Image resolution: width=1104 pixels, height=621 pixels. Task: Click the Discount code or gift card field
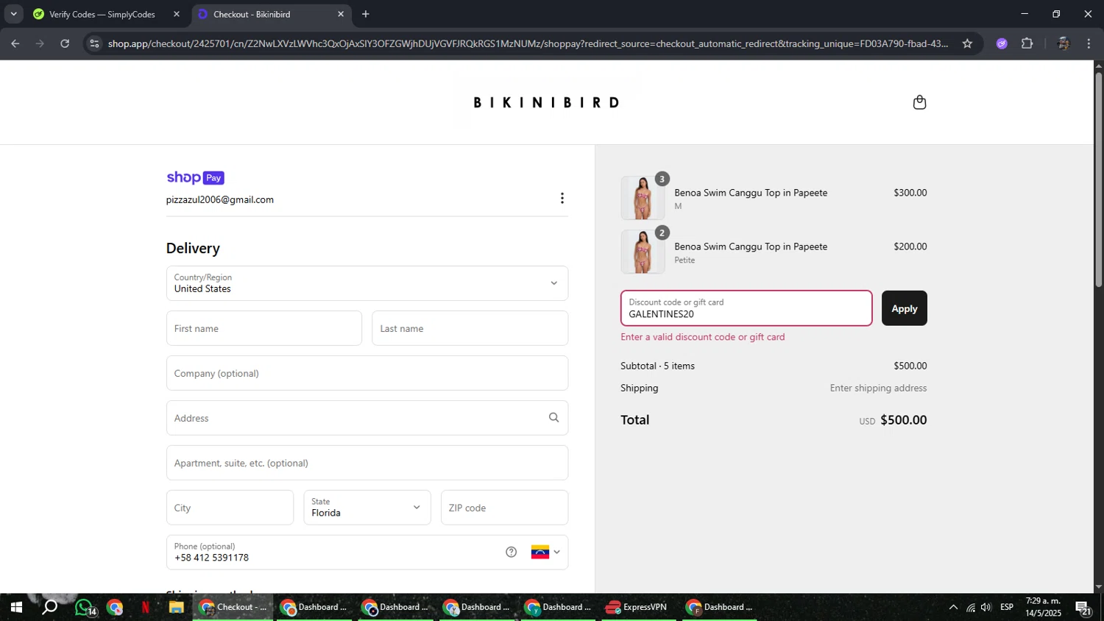[x=746, y=308]
